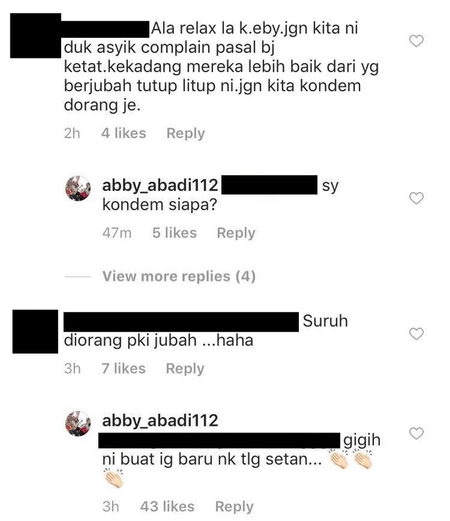Like the 'Suruh diorang pki jubah' comment
This screenshot has width=450, height=521.
click(416, 333)
